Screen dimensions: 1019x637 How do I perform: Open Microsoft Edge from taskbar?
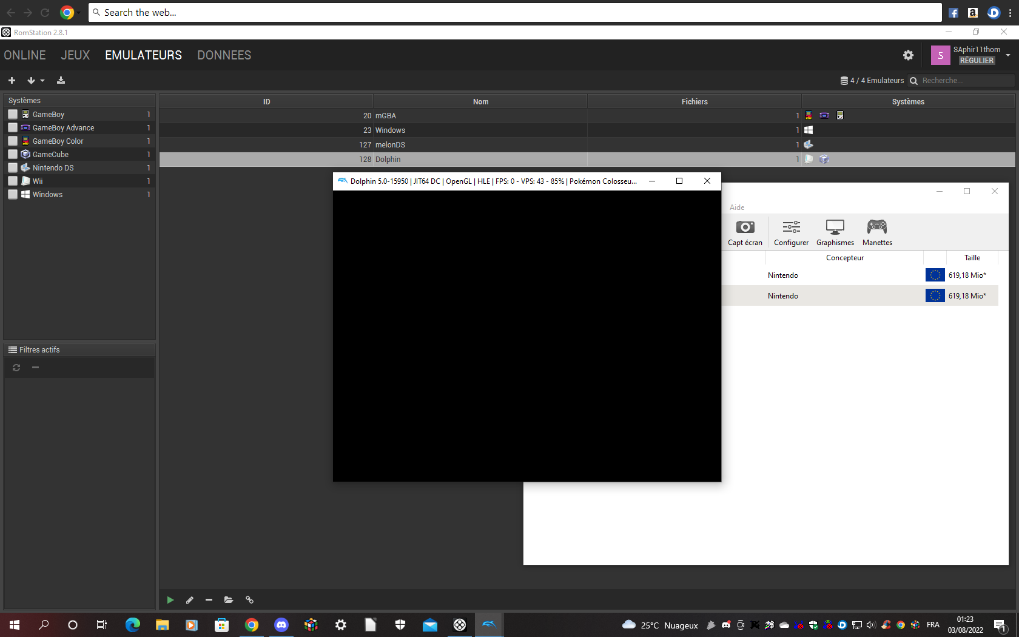[x=132, y=625]
